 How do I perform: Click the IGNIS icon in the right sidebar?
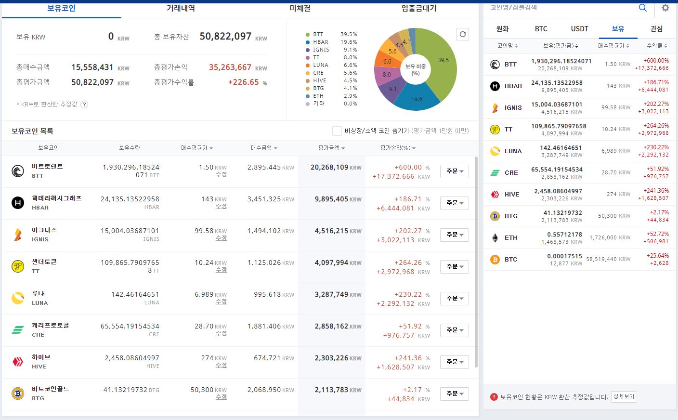pos(495,108)
